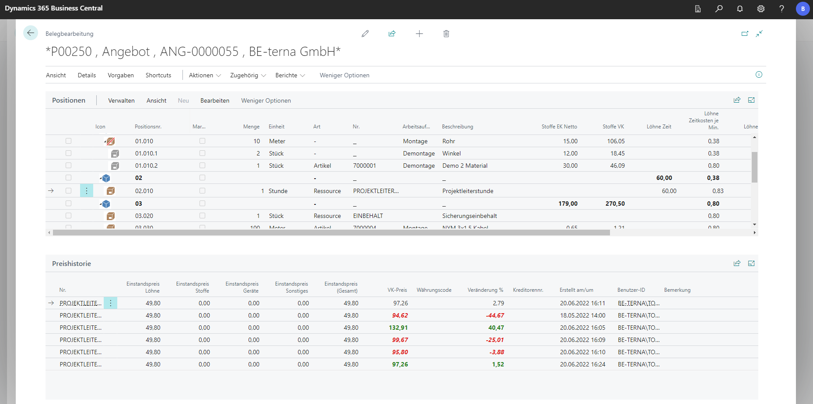The image size is (813, 404).
Task: Tick the Mar... checkbox for position 01.010
Action: (202, 141)
